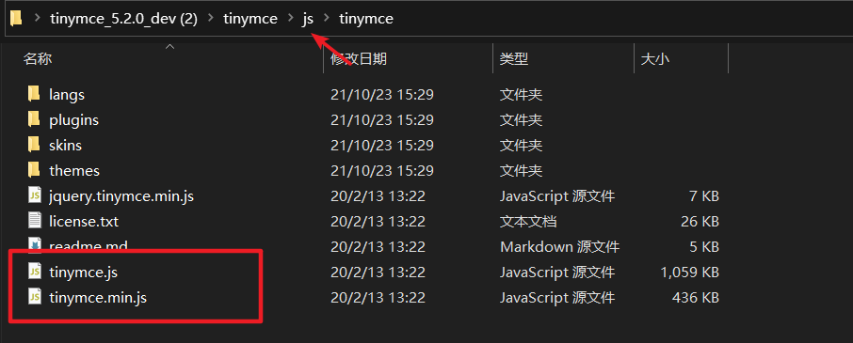
Task: Navigate to the js breadcrumb folder
Action: 308,19
